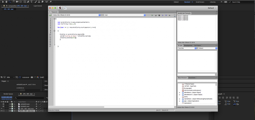The height and width of the screenshot is (120, 255).
Task: Open the Default workspace dropdown in ExtendScript
Action: coord(212,8)
